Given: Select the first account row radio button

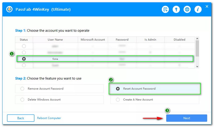Looking at the screenshot, I should click(x=24, y=46).
